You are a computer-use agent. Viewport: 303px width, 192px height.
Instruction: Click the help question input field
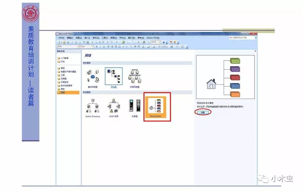click(x=241, y=38)
